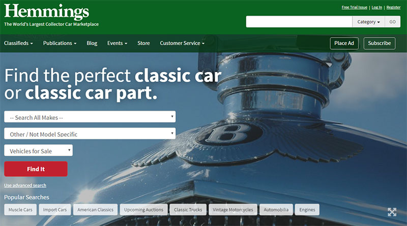Click the fullscreen expand arrows icon
This screenshot has width=407, height=226.
[x=392, y=212]
